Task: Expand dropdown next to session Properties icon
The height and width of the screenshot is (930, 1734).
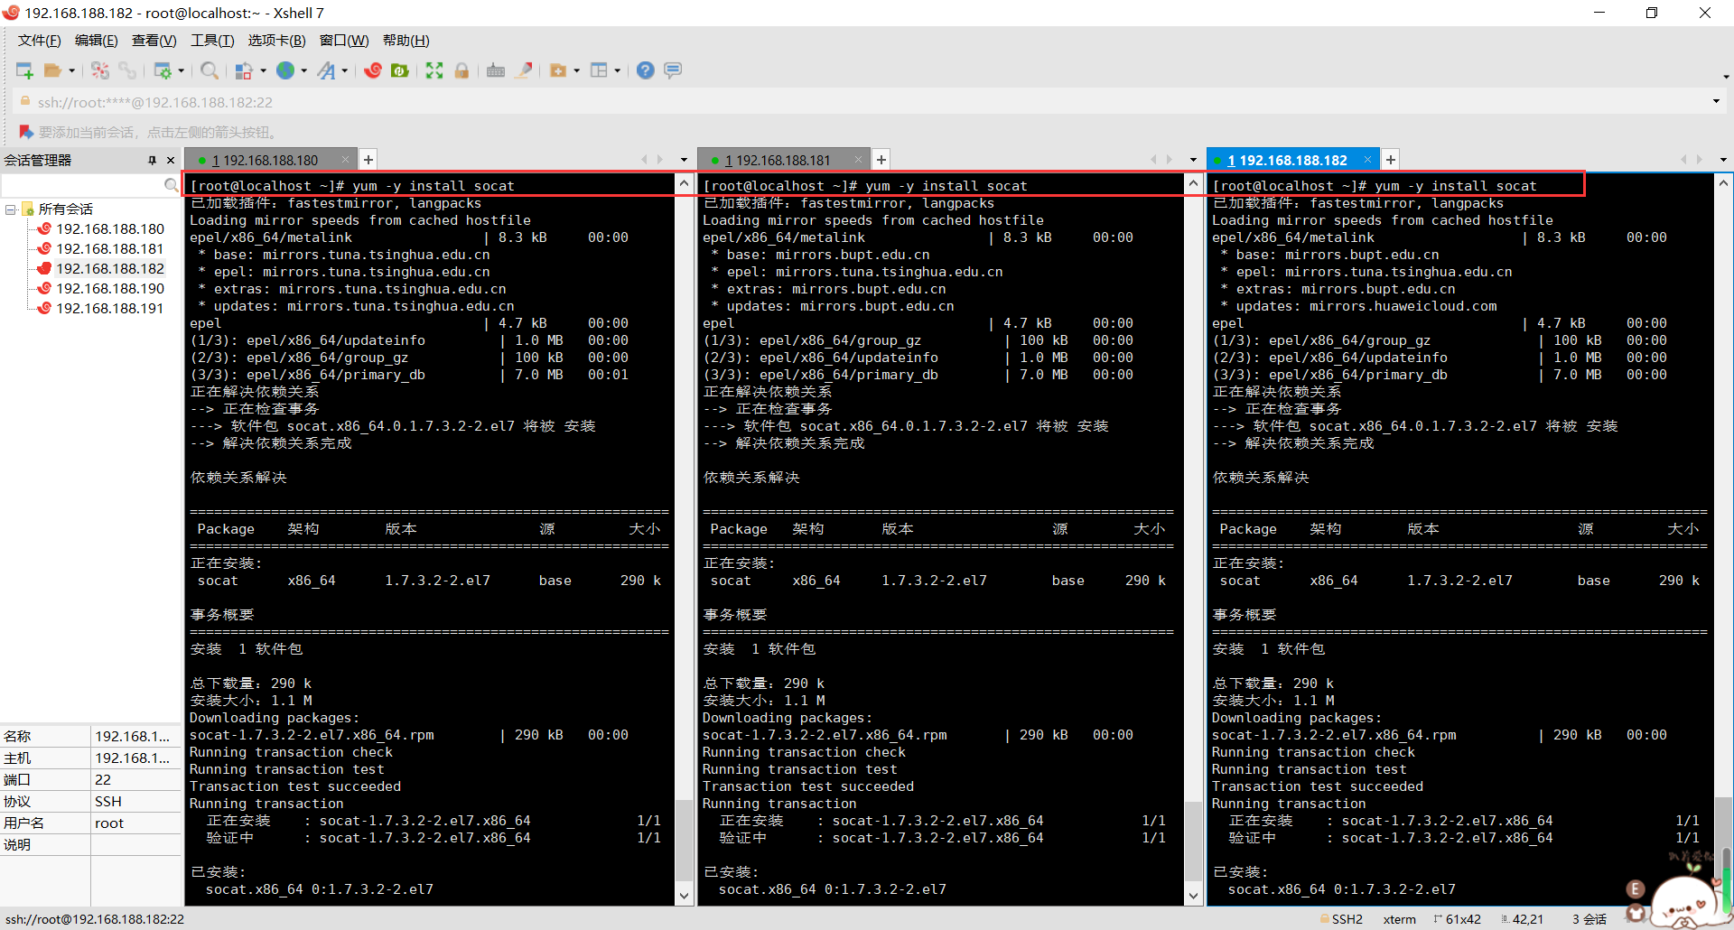Action: pyautogui.click(x=182, y=70)
